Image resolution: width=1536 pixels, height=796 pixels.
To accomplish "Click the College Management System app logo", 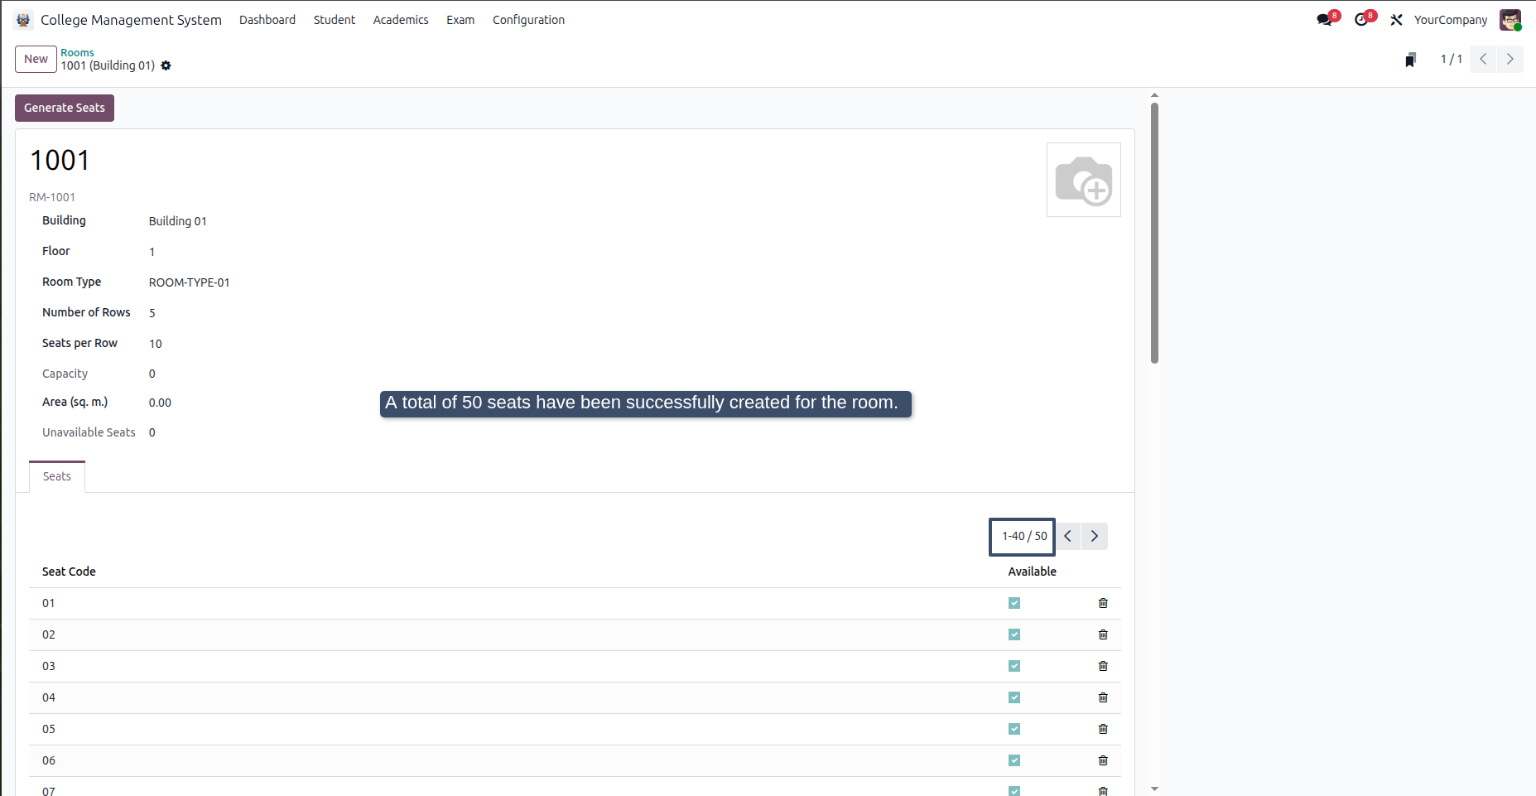I will point(23,20).
